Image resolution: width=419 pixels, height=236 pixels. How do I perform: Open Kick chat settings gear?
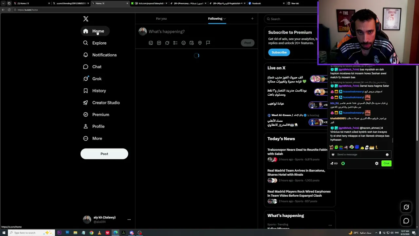pyautogui.click(x=377, y=164)
